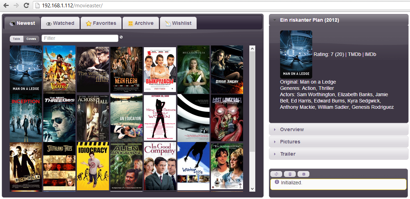Pick the Melancholia cover
Screen dimensions: 410x199
(193, 69)
